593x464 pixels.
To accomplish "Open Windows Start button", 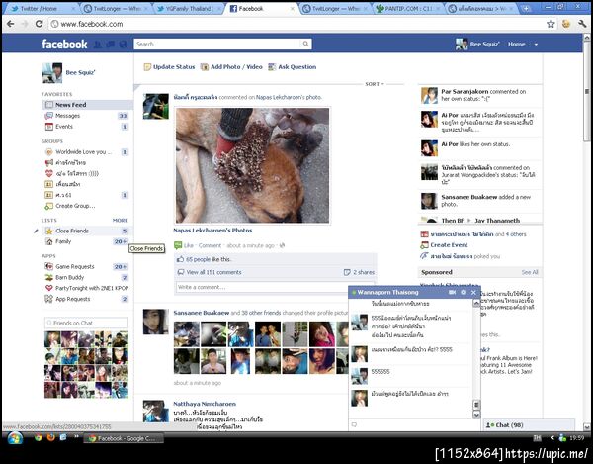I will pos(15,438).
